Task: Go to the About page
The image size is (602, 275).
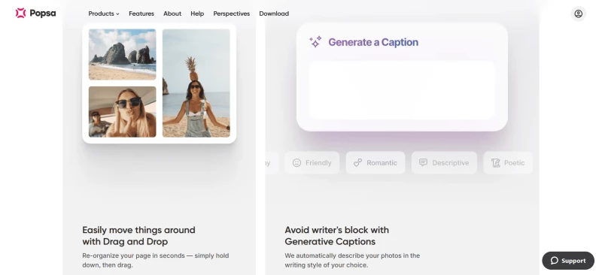Action: [172, 14]
